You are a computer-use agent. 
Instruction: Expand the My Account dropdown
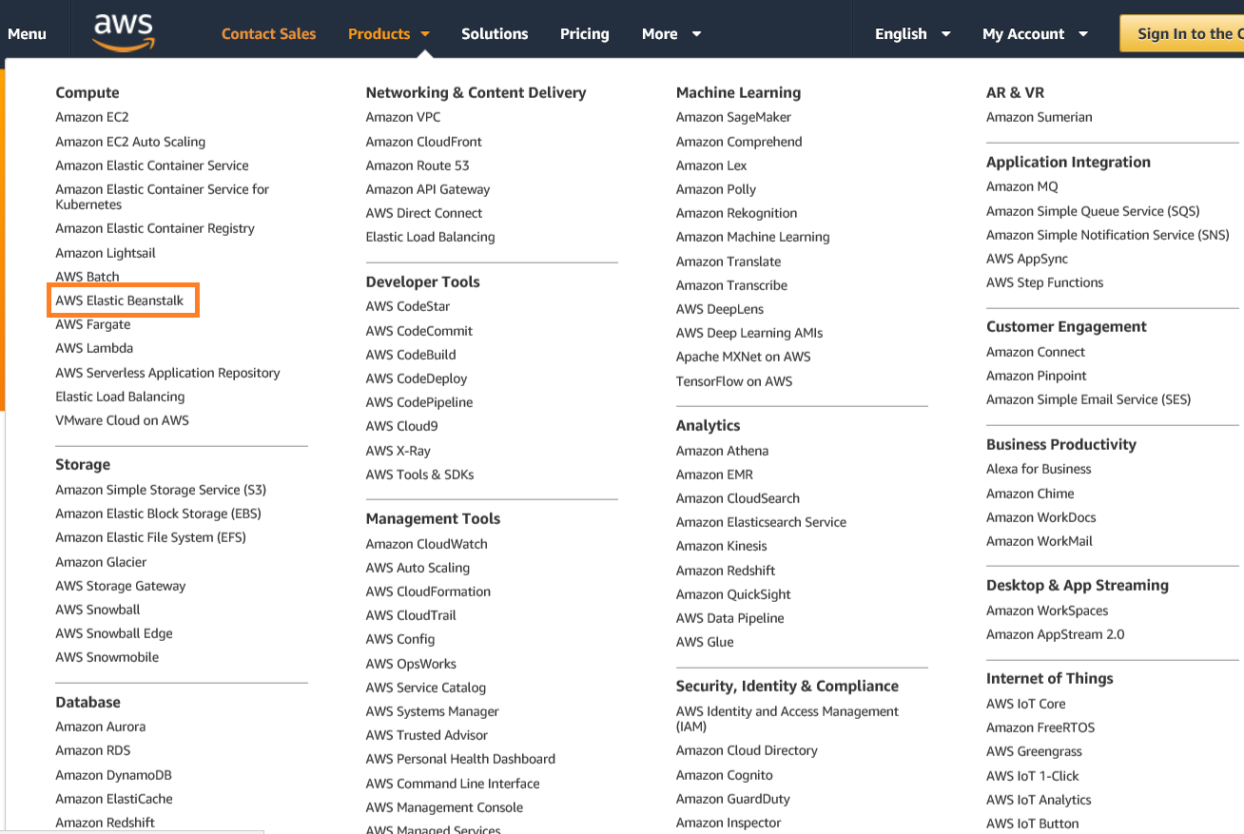[x=1035, y=32]
